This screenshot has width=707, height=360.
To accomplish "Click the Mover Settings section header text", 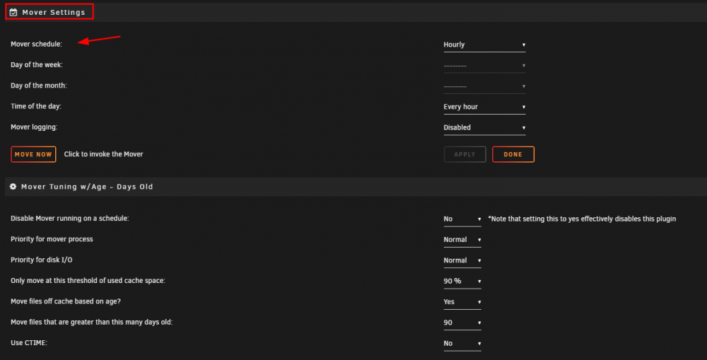I will pos(54,12).
